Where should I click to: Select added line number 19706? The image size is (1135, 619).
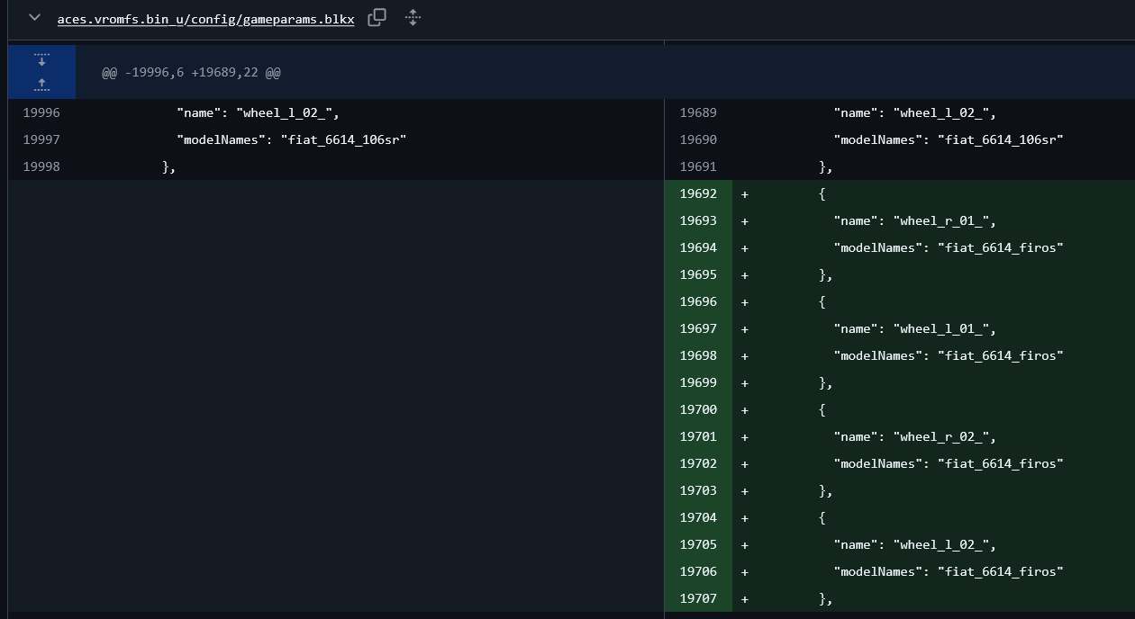(x=698, y=571)
